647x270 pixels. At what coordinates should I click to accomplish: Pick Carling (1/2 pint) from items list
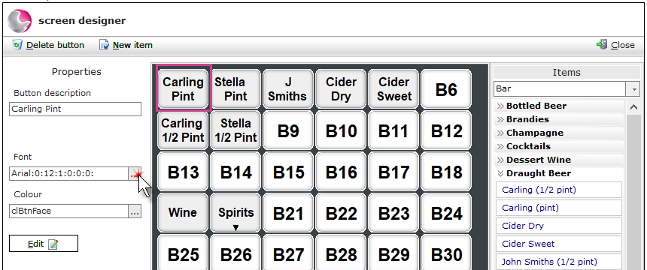point(559,190)
